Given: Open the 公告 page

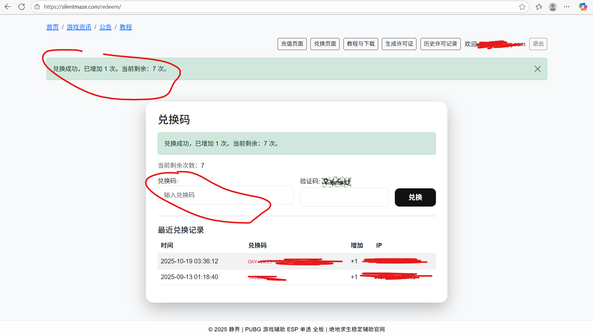Looking at the screenshot, I should point(105,27).
